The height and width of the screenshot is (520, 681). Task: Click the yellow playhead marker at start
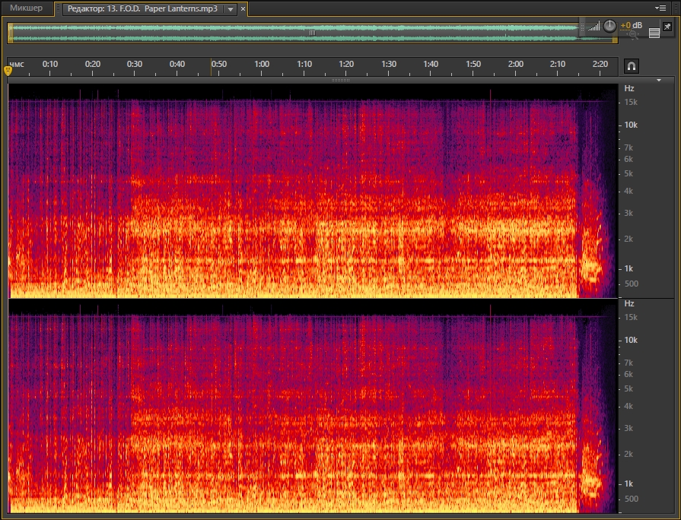coord(8,70)
